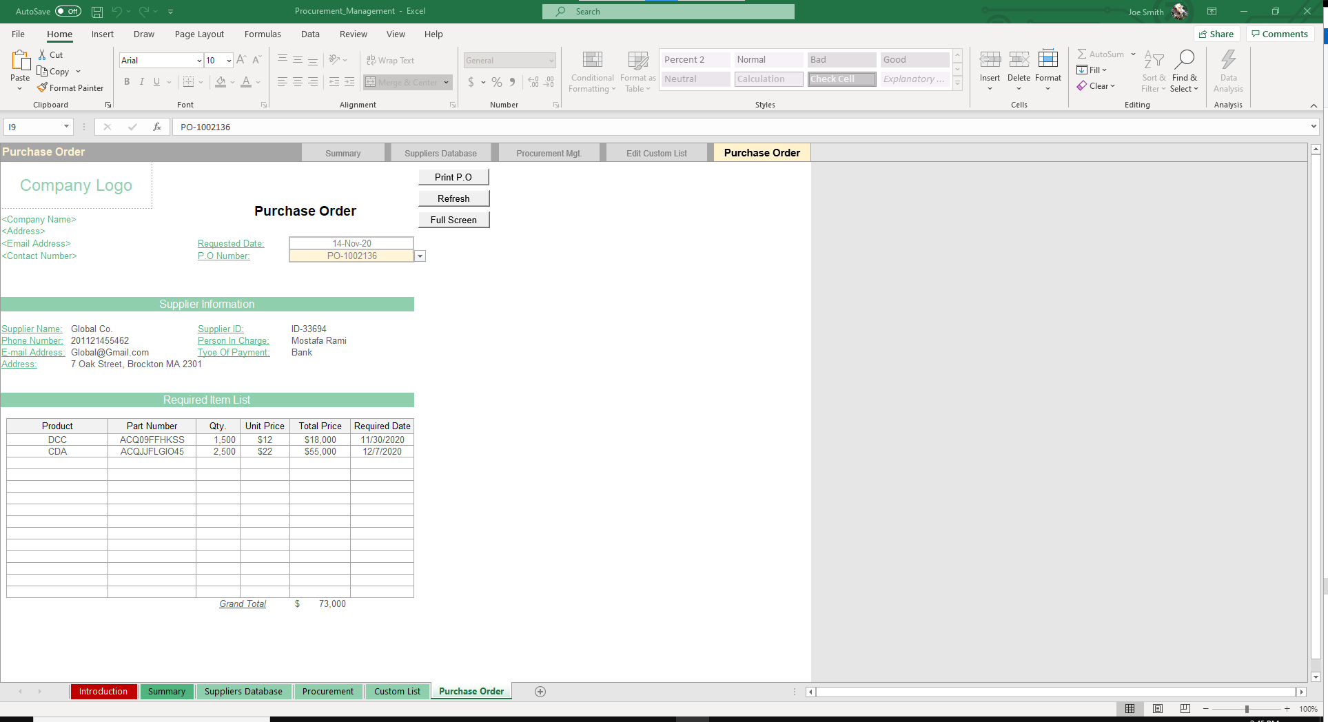
Task: Open Find & Select
Action: (1184, 70)
